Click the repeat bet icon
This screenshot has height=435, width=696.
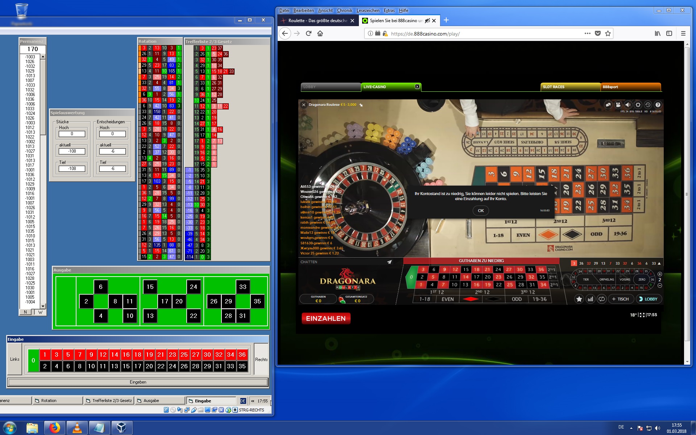coord(602,299)
